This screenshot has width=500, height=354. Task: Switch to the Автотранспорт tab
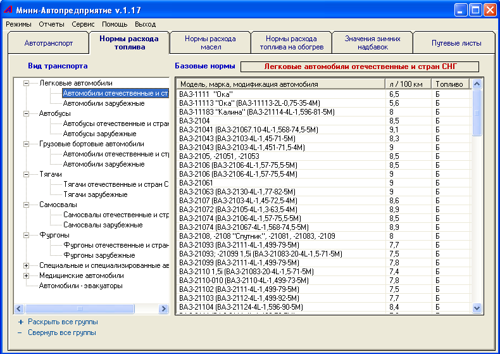pos(49,43)
